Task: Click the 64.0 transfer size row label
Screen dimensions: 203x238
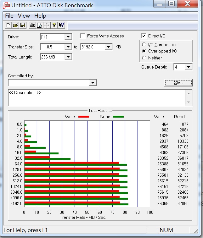Action: coord(19,164)
